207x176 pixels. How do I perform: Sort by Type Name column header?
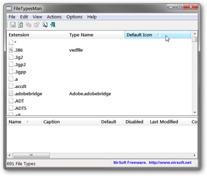(96, 35)
